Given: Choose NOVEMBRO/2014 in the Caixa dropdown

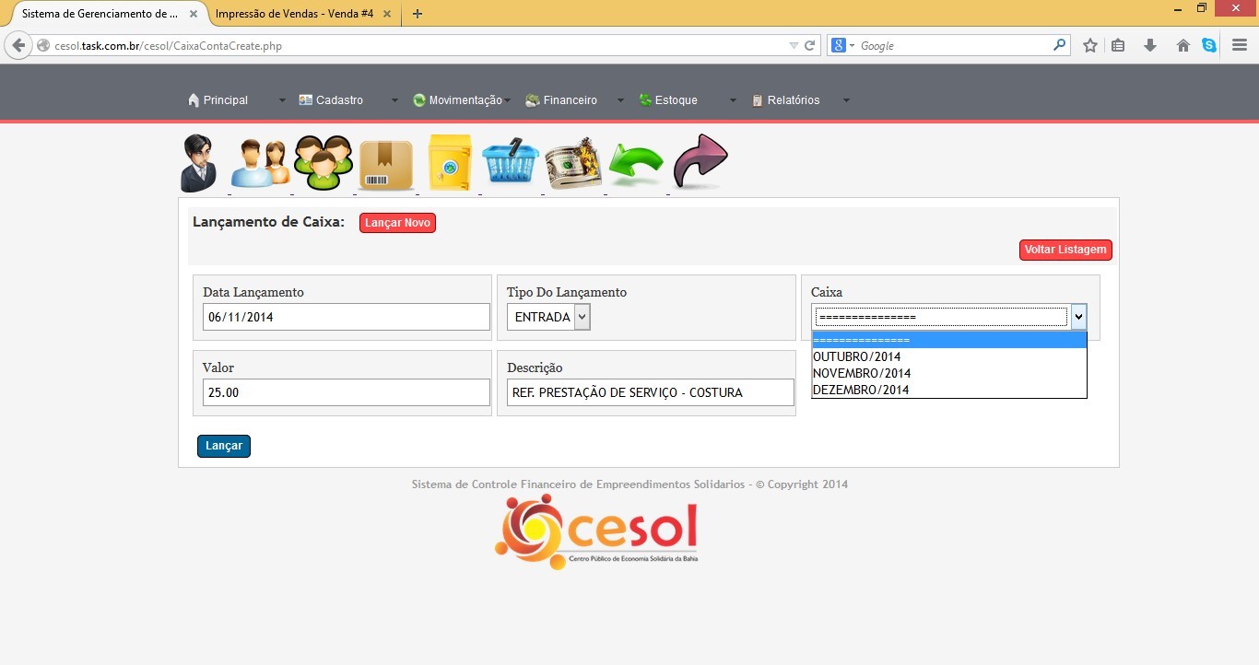Looking at the screenshot, I should (861, 373).
